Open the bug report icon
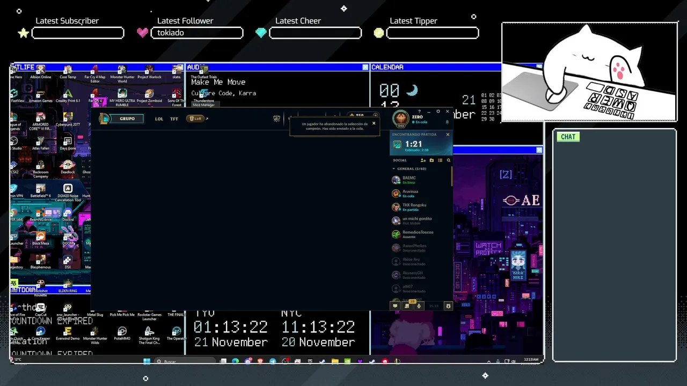 coord(448,306)
